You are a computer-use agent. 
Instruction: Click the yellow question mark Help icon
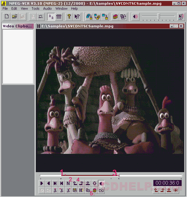[69, 17]
